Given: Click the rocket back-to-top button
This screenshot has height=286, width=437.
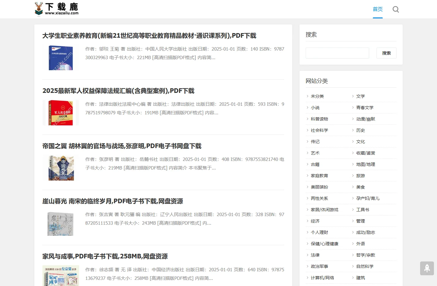Looking at the screenshot, I should [427, 268].
